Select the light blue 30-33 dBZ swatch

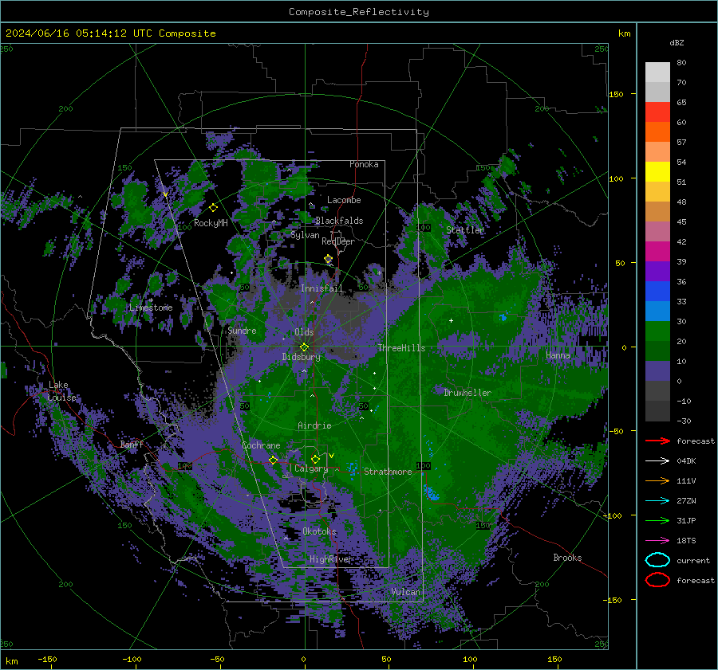click(x=657, y=311)
